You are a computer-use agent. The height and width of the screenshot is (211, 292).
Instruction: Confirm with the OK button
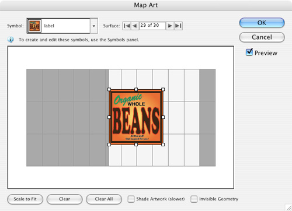coord(262,23)
